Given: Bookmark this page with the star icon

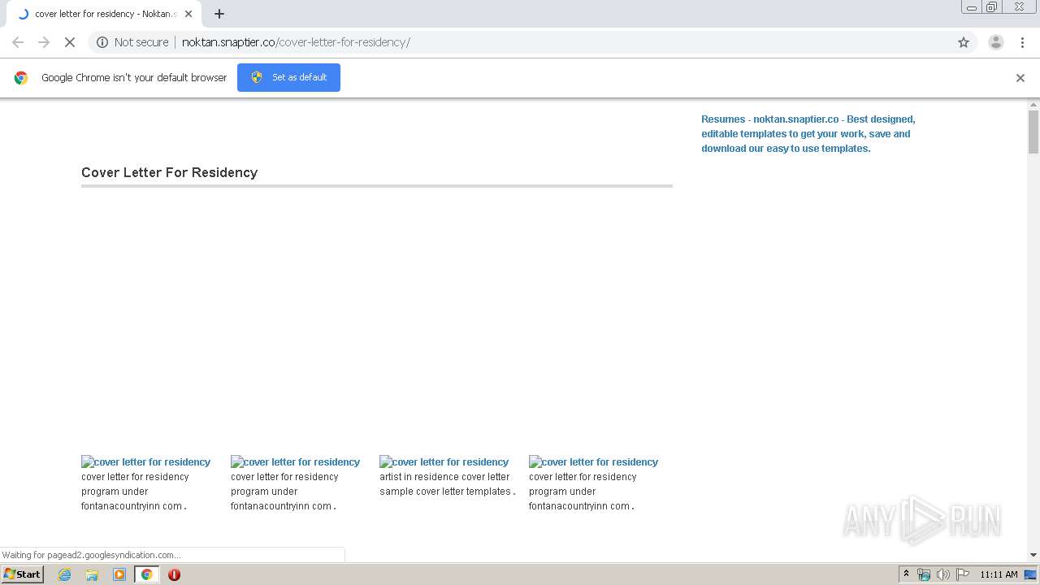Looking at the screenshot, I should [964, 42].
